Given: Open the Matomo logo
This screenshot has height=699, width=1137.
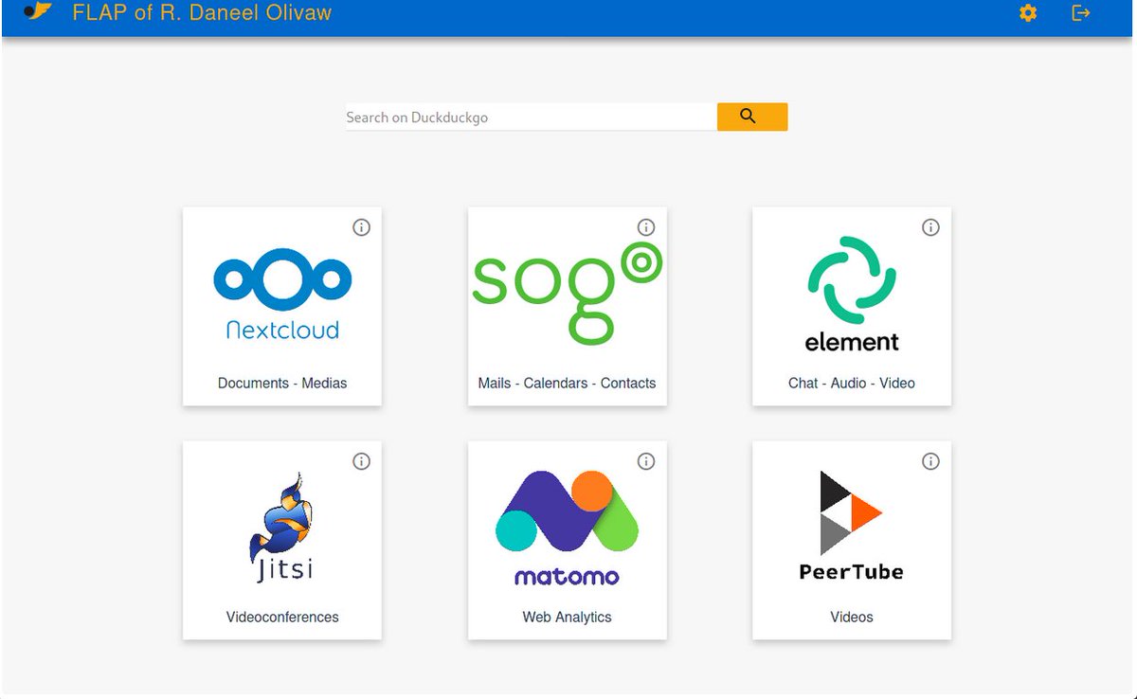Looking at the screenshot, I should [x=567, y=528].
